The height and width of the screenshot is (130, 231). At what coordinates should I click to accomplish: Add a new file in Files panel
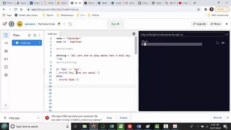point(29,35)
